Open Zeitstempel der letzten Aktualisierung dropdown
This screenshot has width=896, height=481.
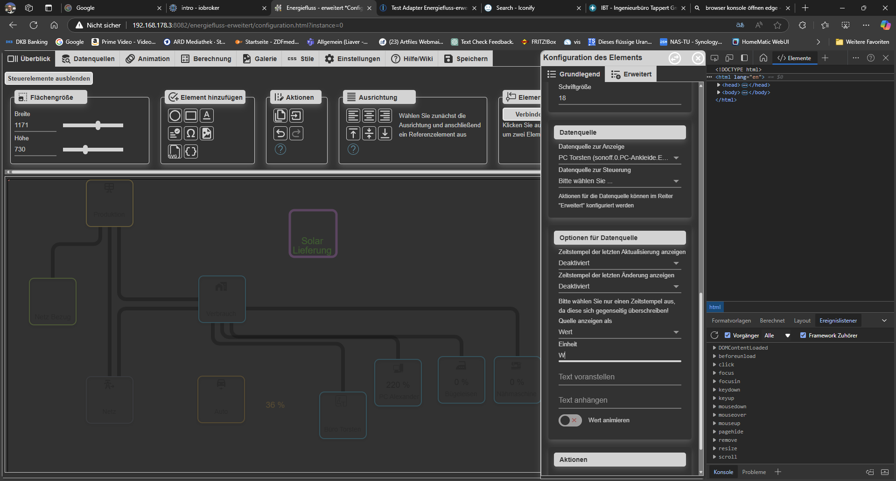[x=620, y=263]
